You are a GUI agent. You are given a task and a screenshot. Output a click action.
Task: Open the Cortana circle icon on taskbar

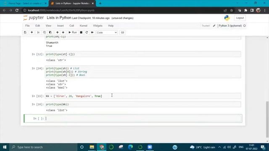[82, 147]
